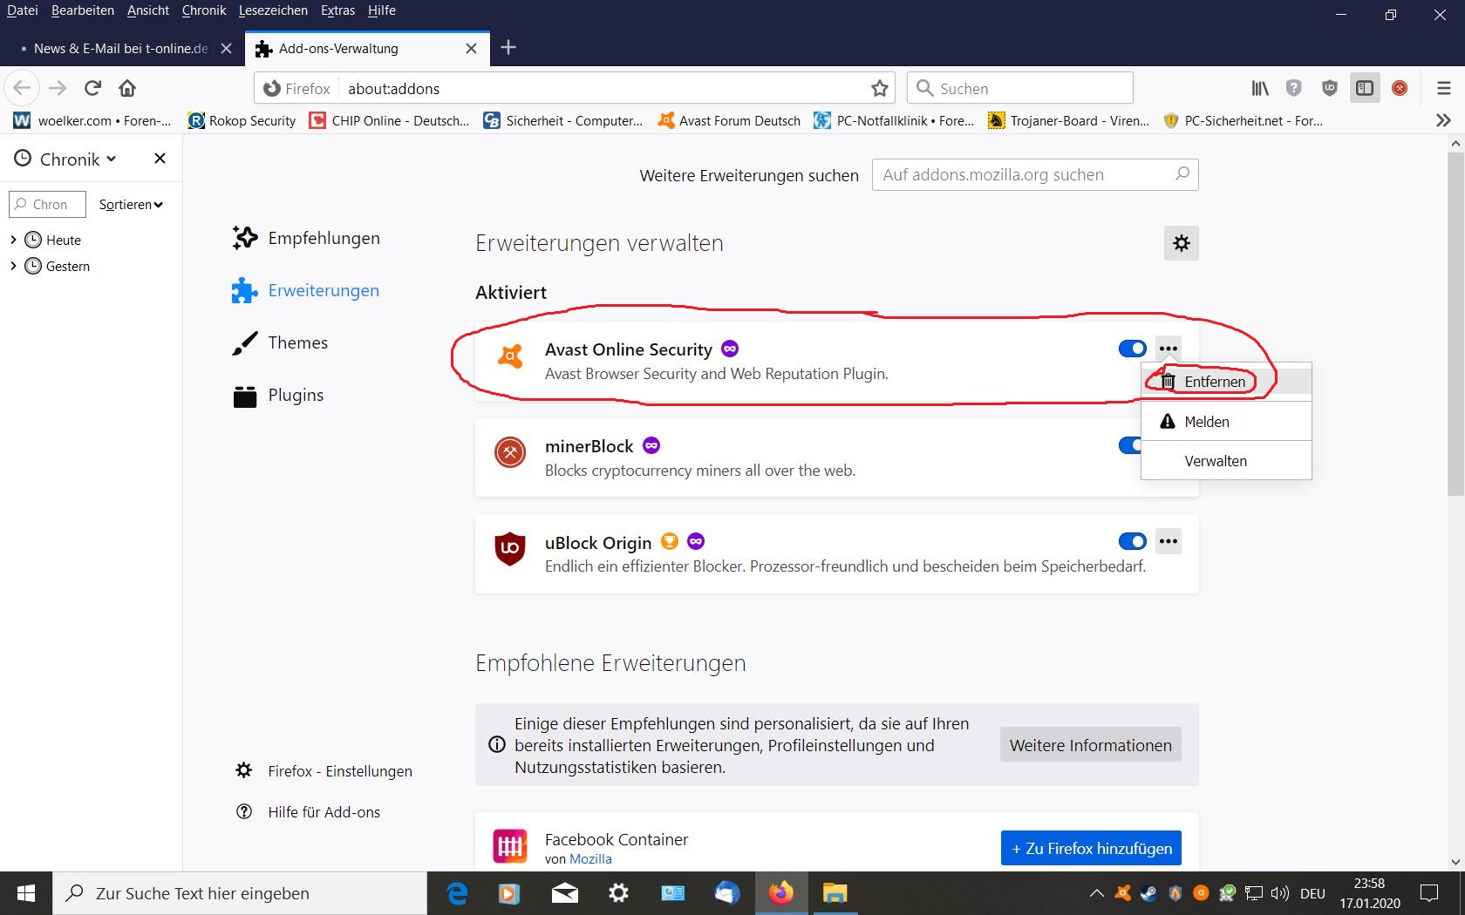The height and width of the screenshot is (915, 1465).
Task: Open the Datei menu
Action: [x=23, y=10]
